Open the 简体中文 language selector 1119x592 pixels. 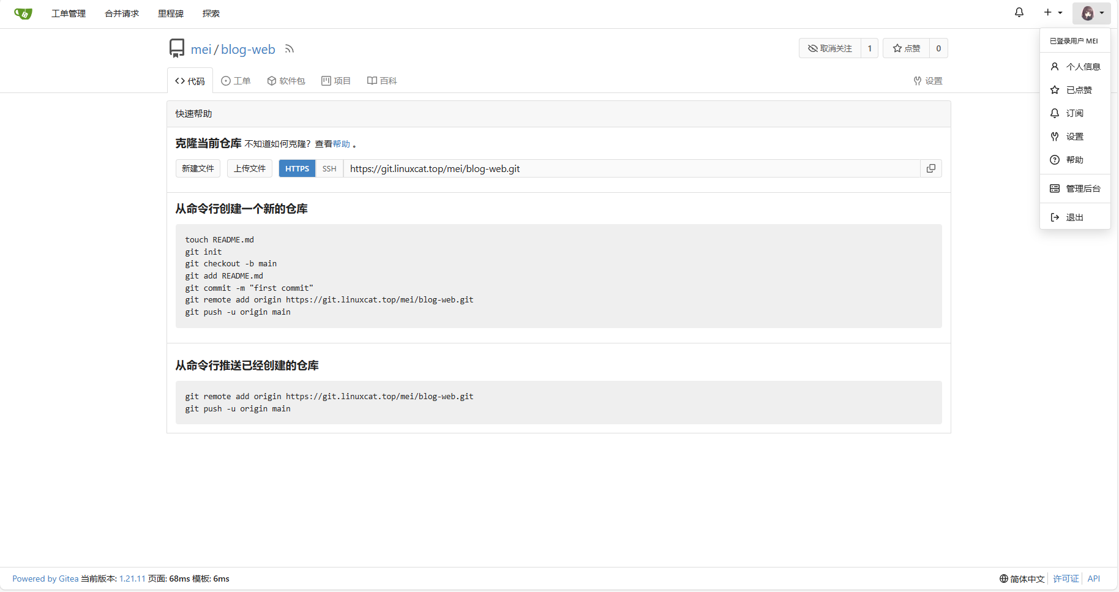(1022, 579)
